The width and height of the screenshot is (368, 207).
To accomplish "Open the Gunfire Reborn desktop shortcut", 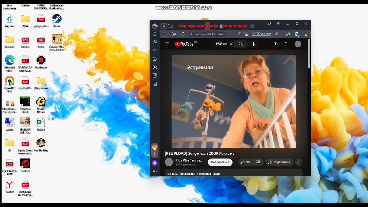I will click(41, 105).
